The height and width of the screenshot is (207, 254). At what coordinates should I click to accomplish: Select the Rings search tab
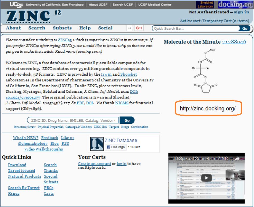[125, 127]
